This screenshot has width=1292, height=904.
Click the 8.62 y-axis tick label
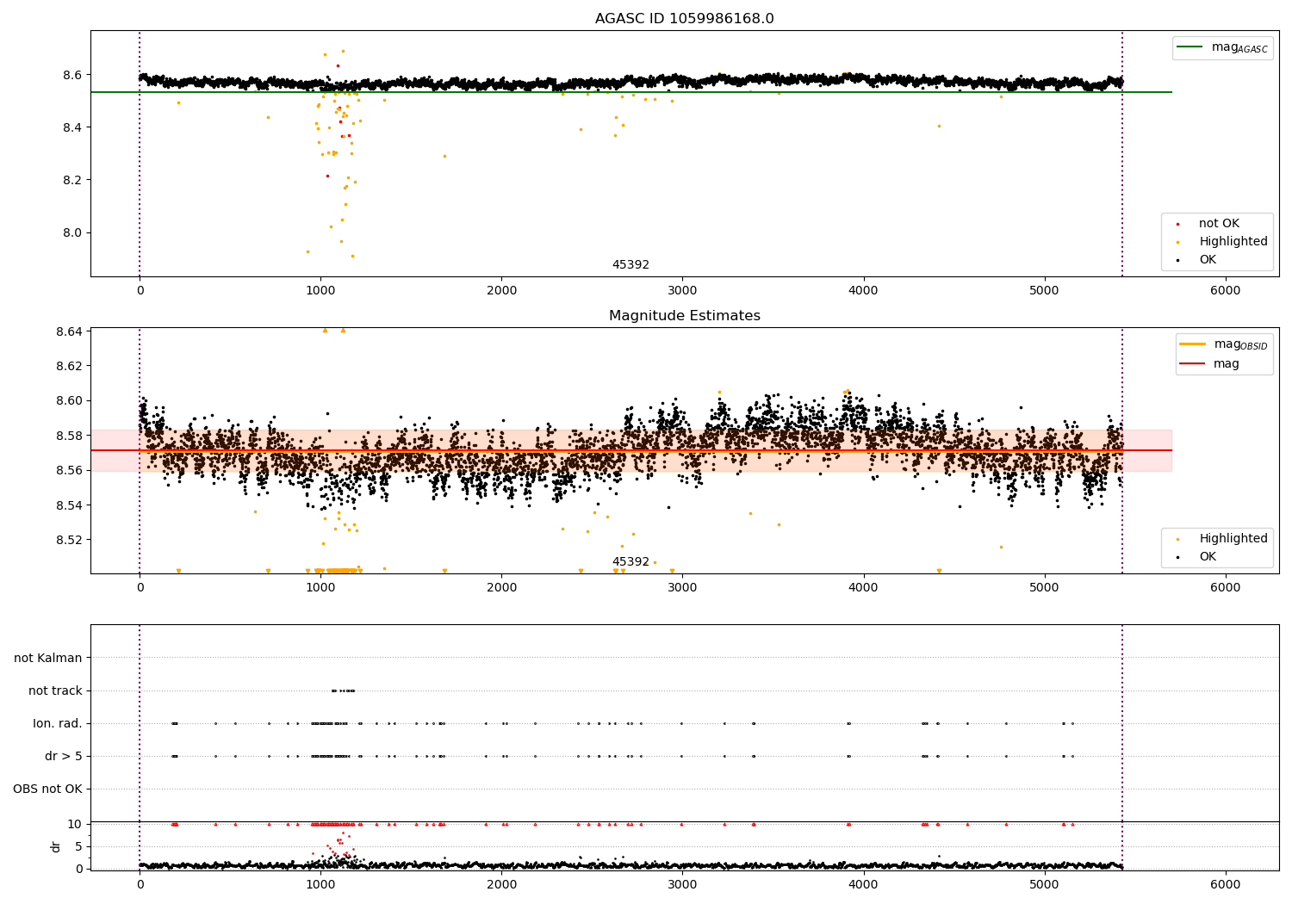click(68, 366)
